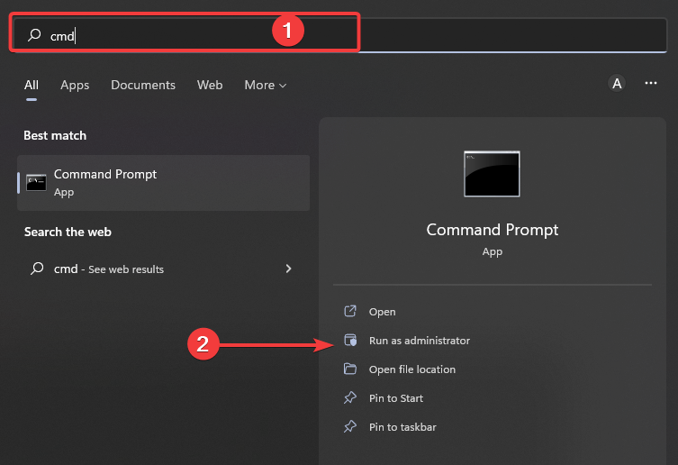Click the search magnifier icon in search box

[34, 35]
